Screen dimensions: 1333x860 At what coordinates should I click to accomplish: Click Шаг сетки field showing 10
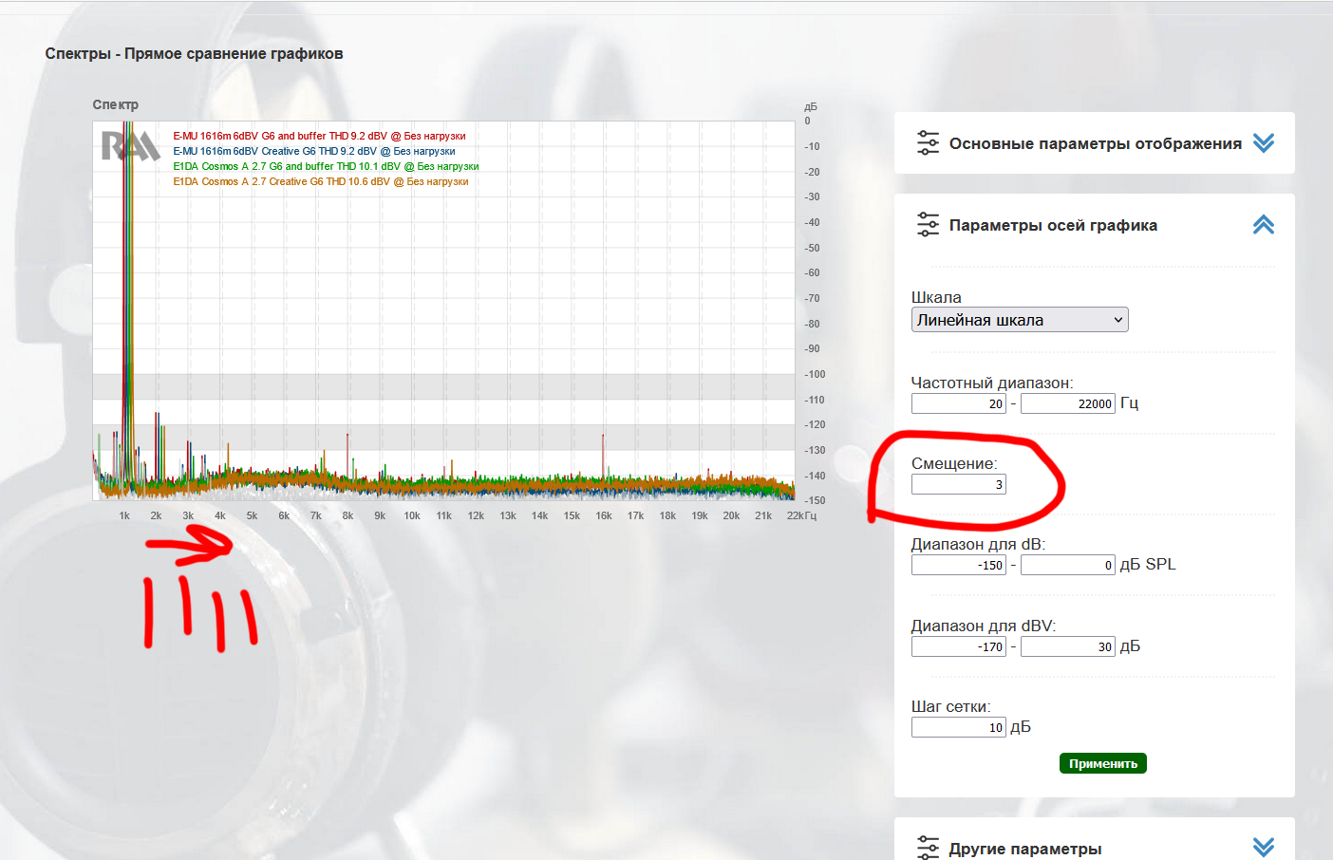point(958,727)
